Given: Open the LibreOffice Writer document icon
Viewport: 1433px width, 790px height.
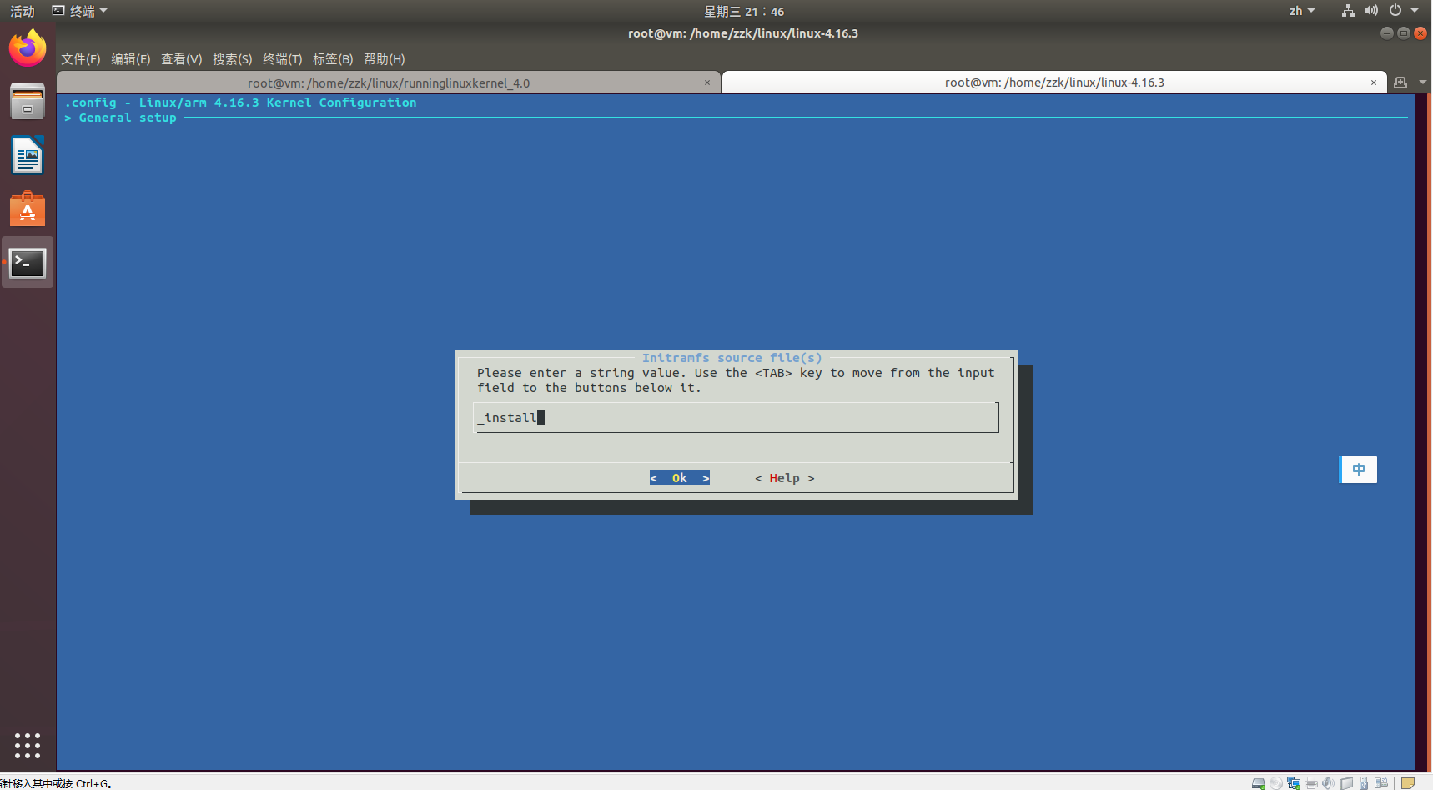Looking at the screenshot, I should point(28,155).
